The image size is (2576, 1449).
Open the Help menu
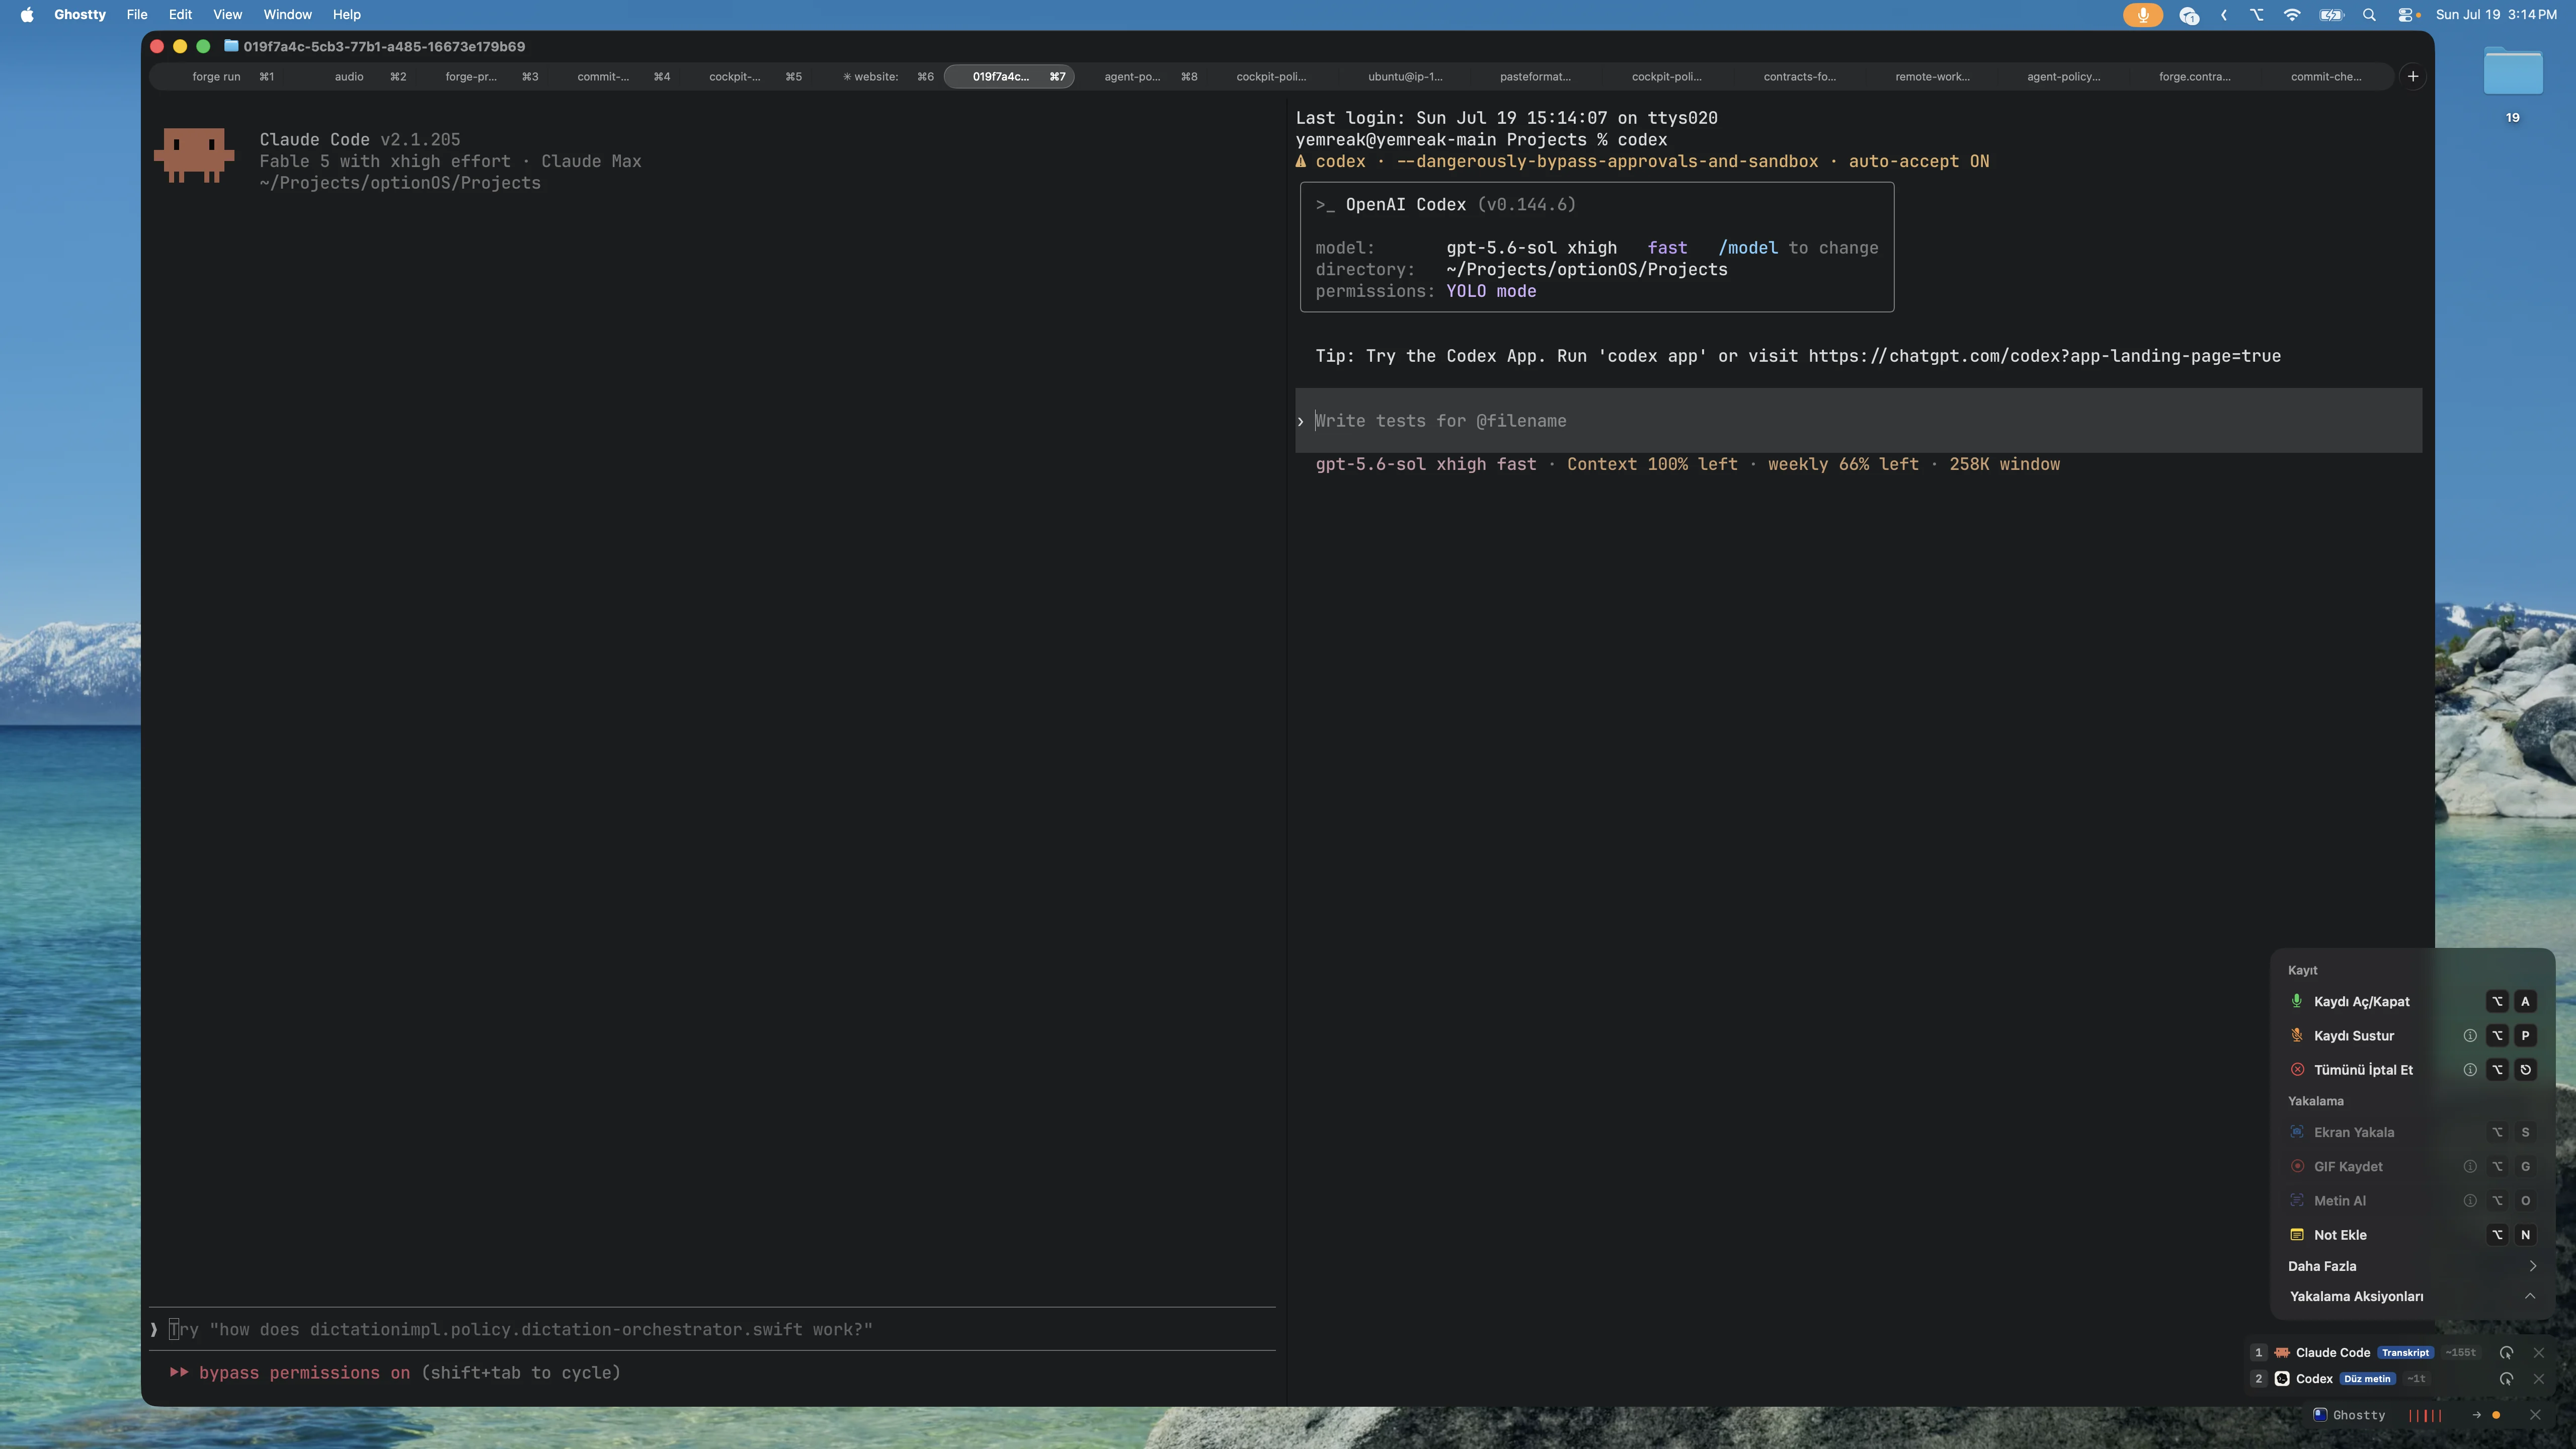coord(346,15)
